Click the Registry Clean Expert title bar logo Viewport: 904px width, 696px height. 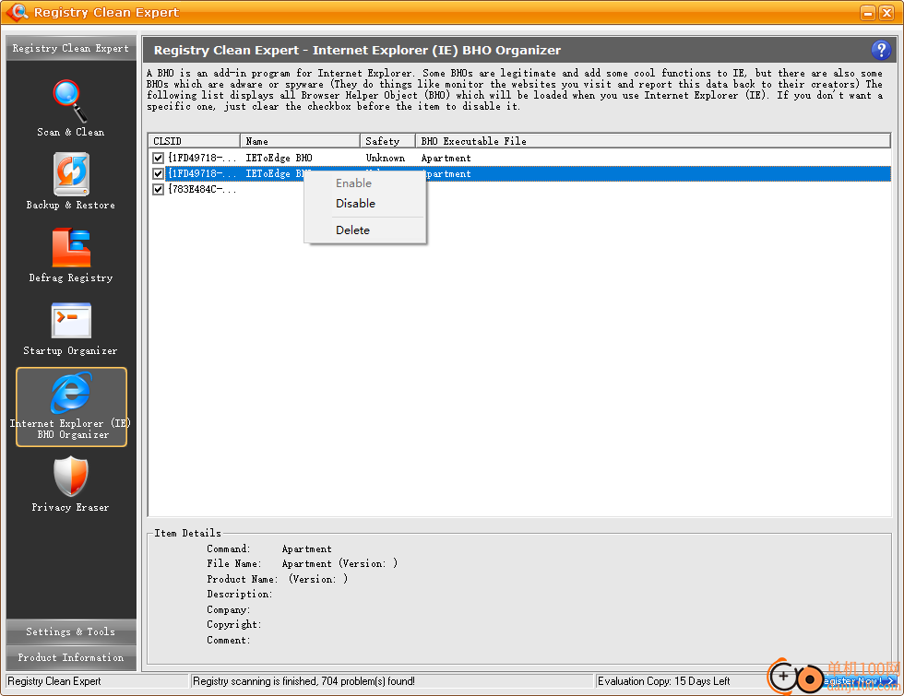(17, 11)
